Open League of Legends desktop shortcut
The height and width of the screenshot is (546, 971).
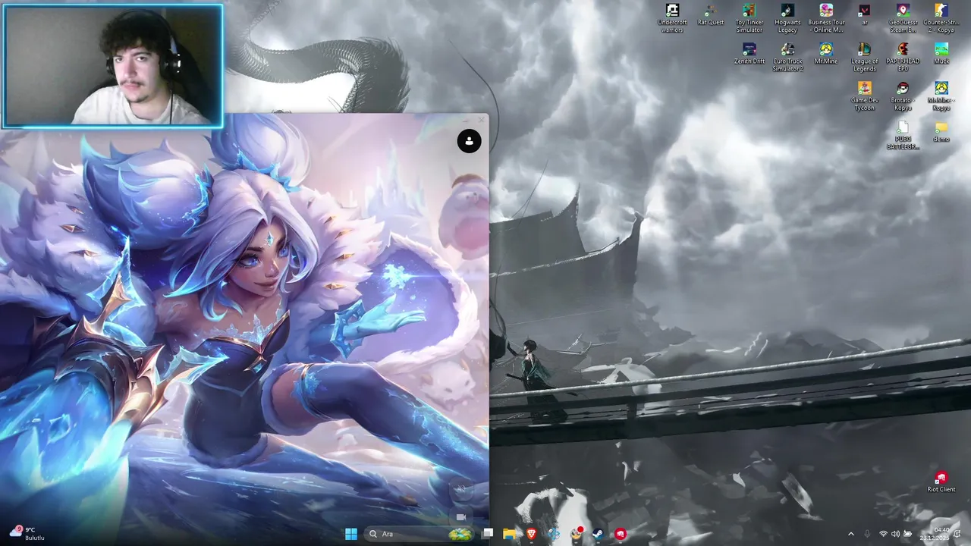[x=864, y=57]
